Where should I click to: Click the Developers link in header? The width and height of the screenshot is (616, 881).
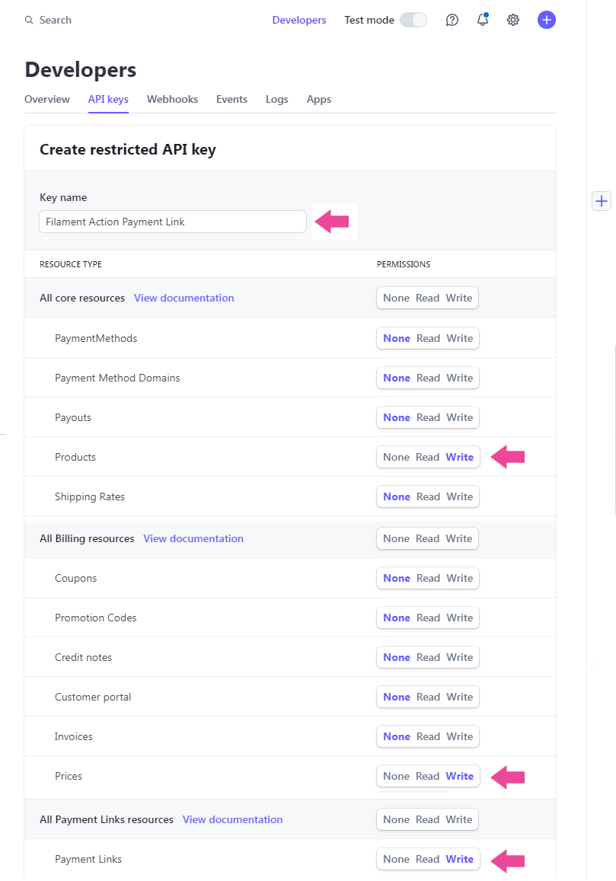[x=299, y=21]
